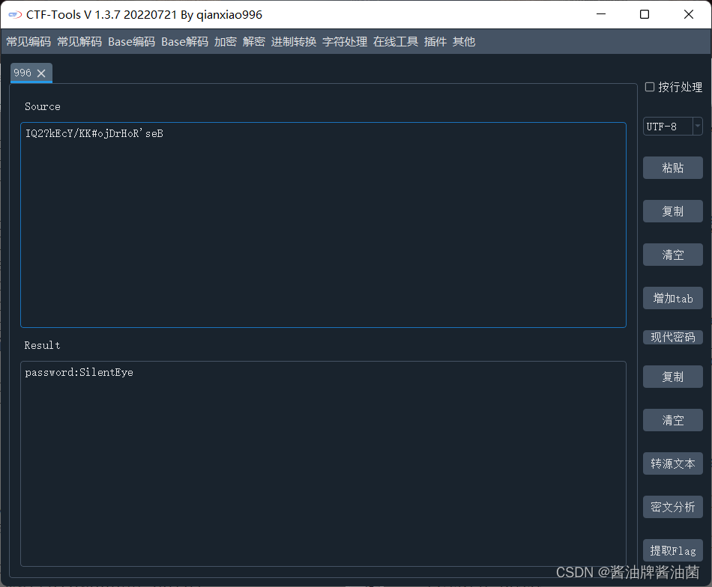This screenshot has width=712, height=587.
Task: Open the 字符处理 menu
Action: (345, 42)
